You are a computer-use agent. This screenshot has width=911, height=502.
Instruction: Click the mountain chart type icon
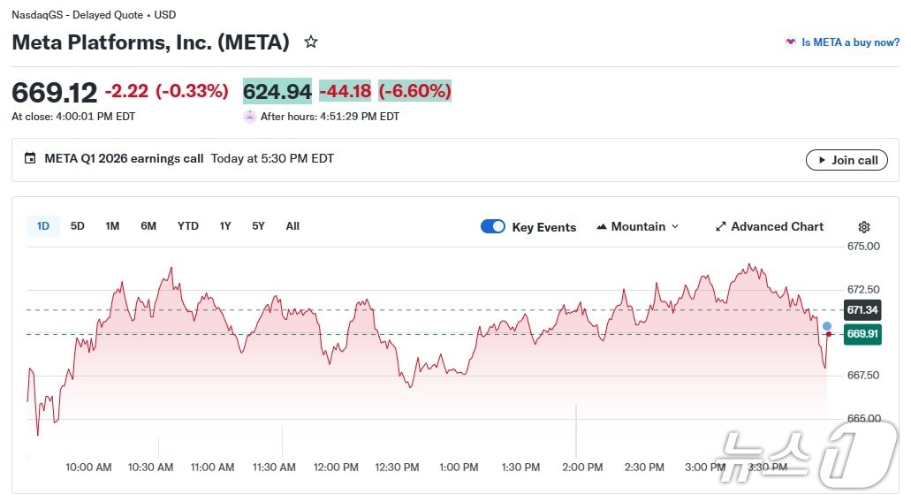[603, 227]
